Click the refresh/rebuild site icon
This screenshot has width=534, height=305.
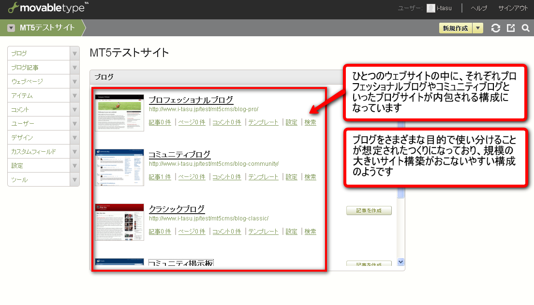pos(496,28)
